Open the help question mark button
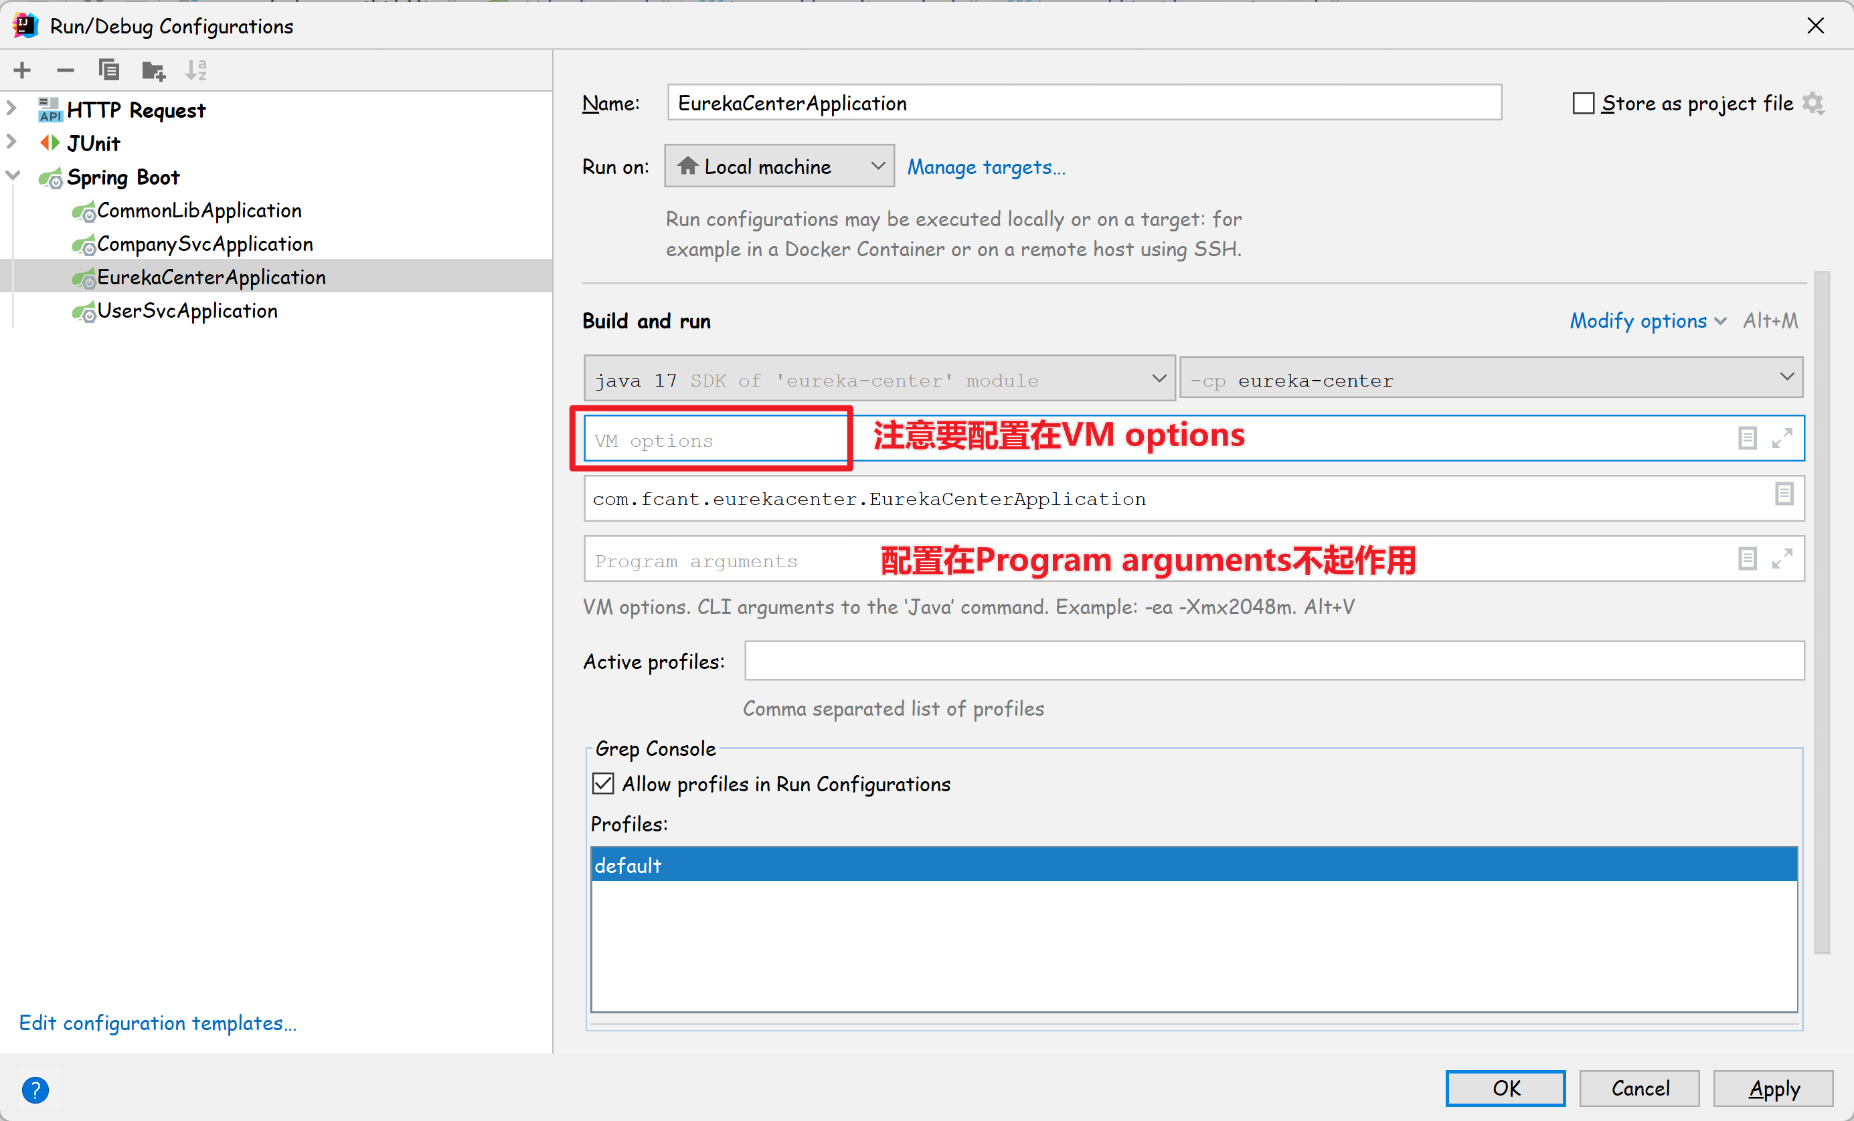 coord(35,1090)
